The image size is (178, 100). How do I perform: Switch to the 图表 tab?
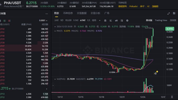57,13
